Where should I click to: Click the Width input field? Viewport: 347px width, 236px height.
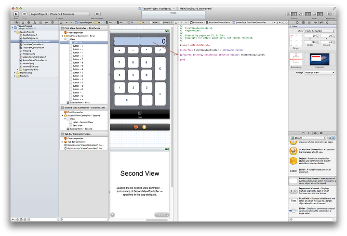coord(310,42)
